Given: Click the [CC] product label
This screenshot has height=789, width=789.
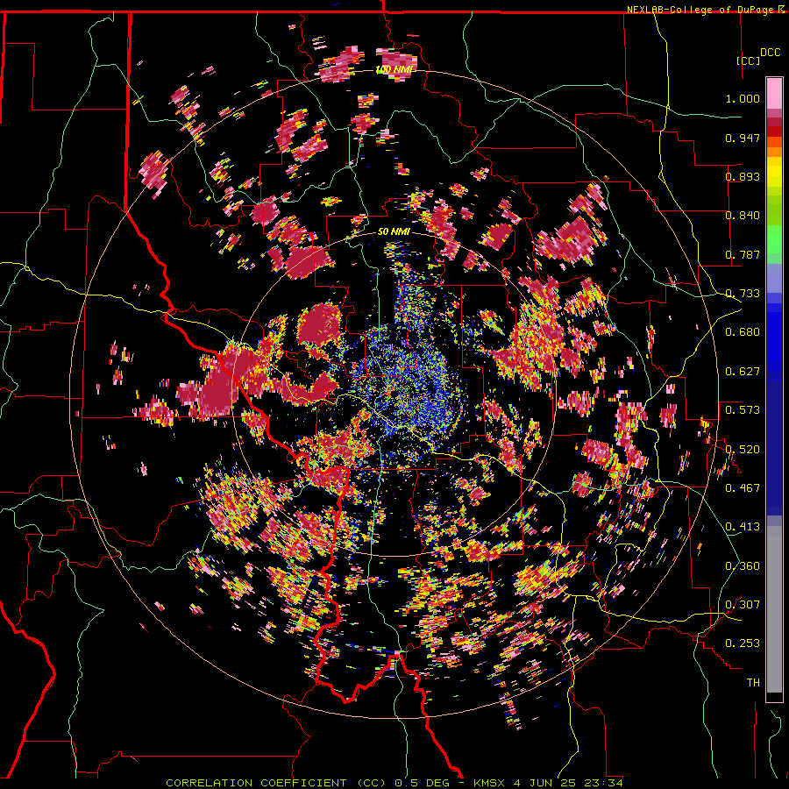Looking at the screenshot, I should (x=749, y=60).
